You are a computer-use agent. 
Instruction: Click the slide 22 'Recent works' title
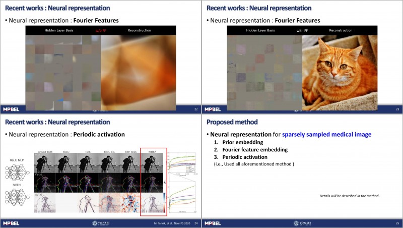[57, 8]
